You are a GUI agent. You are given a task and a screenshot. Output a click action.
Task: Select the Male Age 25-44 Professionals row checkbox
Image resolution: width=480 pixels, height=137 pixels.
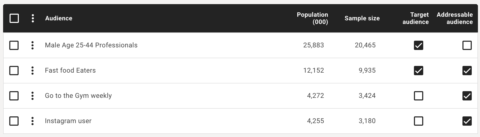pos(14,45)
